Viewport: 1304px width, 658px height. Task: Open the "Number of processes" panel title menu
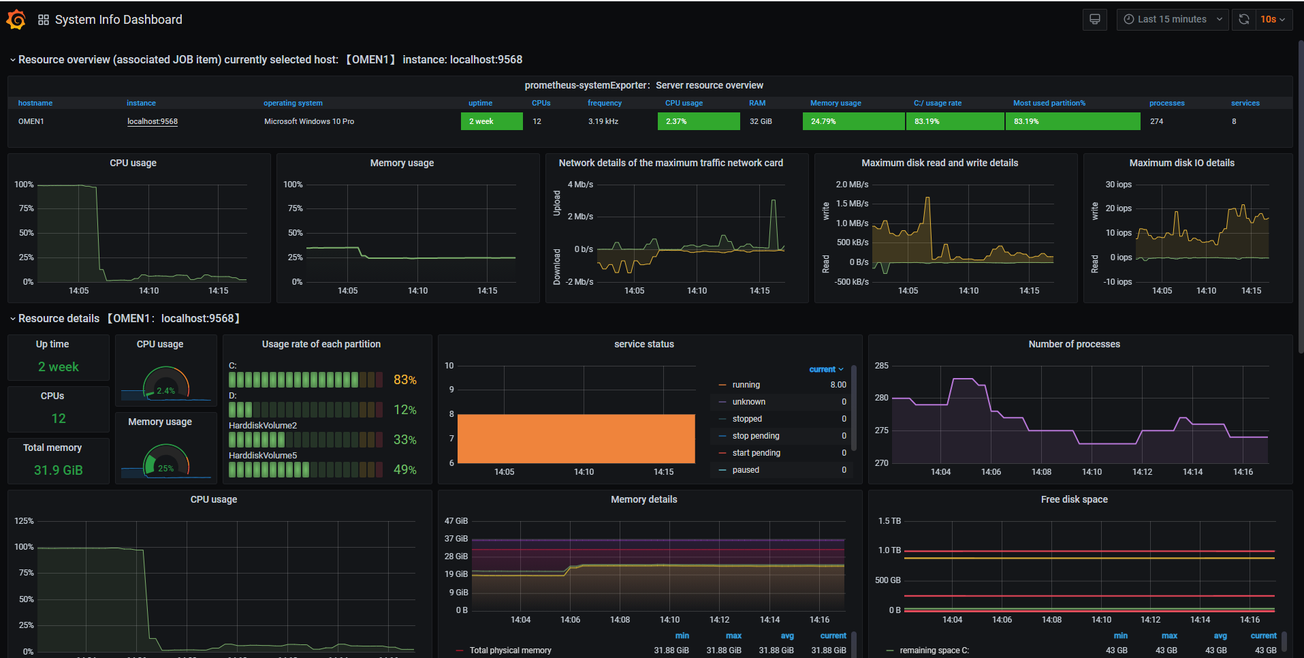[1073, 344]
